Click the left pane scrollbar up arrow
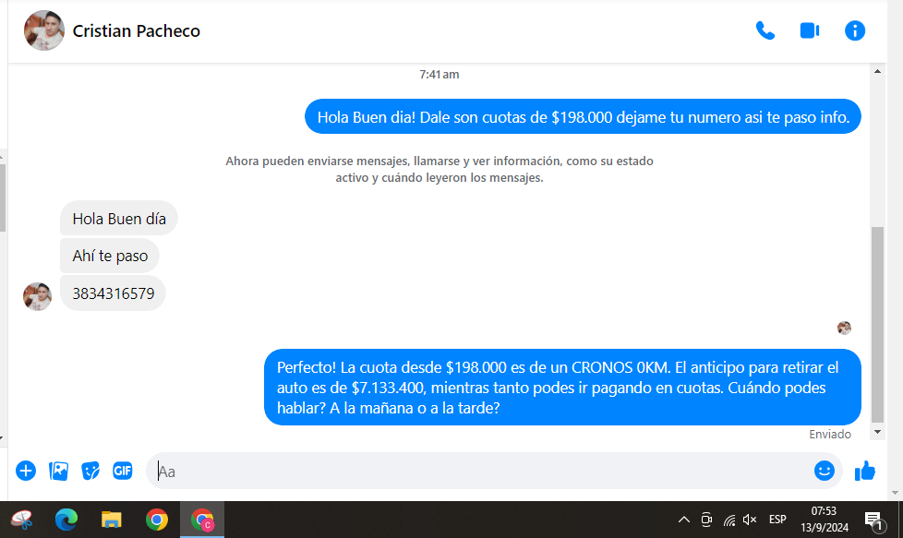The width and height of the screenshot is (903, 538). point(2,157)
